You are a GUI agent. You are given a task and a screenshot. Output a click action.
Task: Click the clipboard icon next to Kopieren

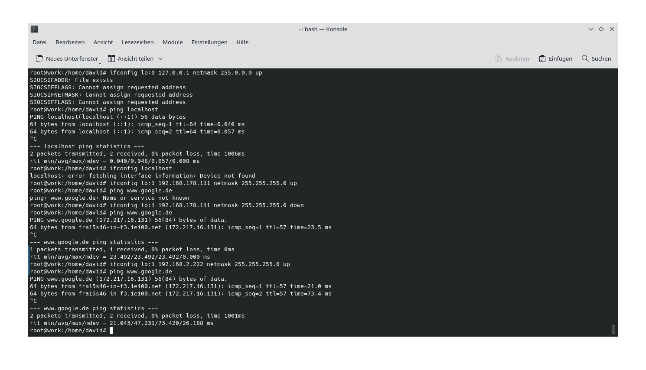coord(498,58)
